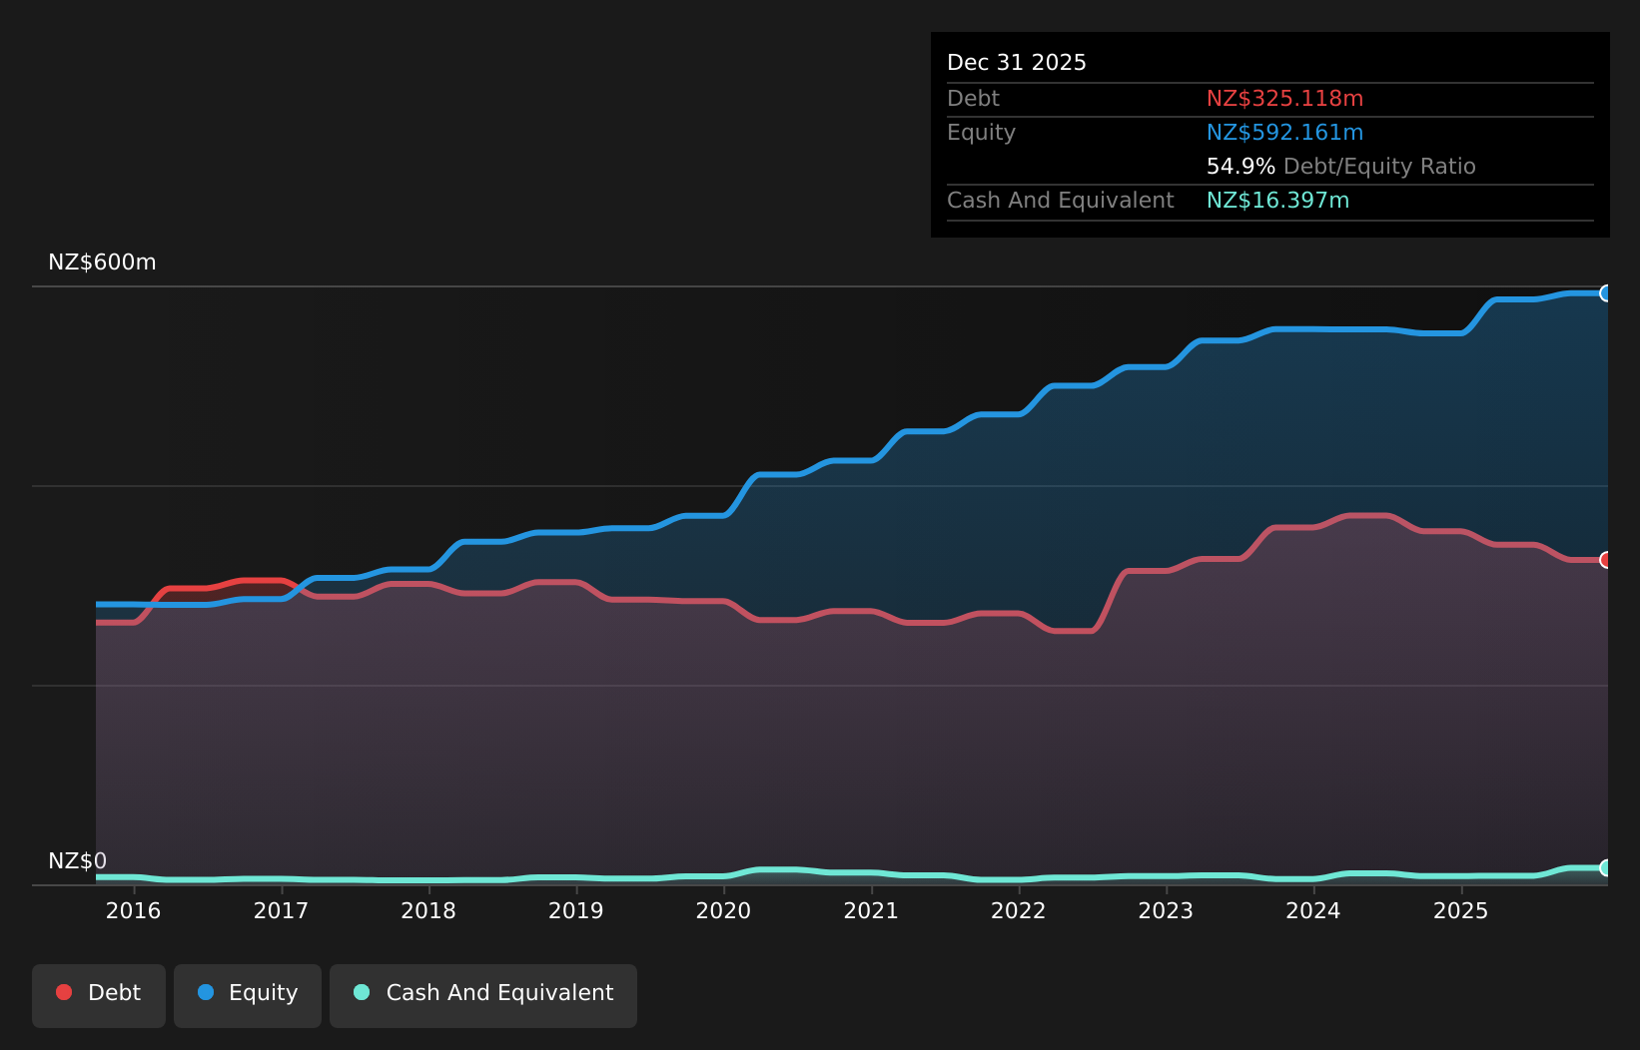
Task: Select the Cash endpoint marker at Dec 2025
Action: click(1607, 868)
